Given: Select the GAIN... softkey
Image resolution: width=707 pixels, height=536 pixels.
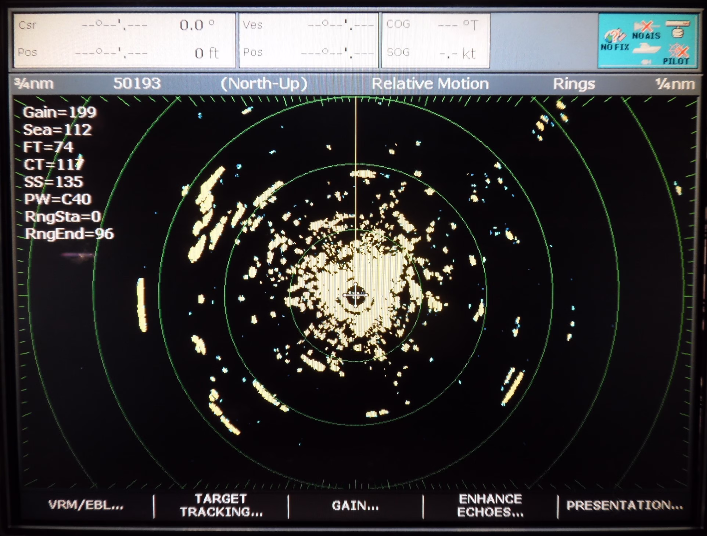Looking at the screenshot, I should (355, 506).
